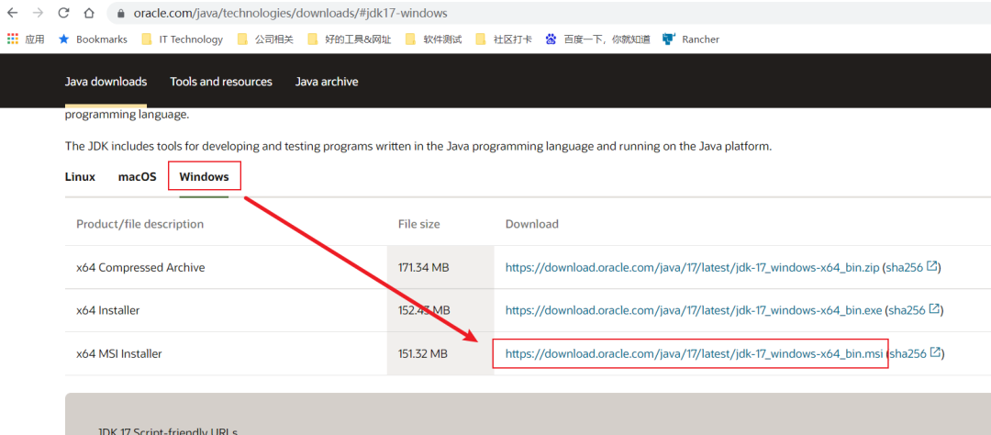This screenshot has height=435, width=991.
Task: Download the jdk-17 windows x64 exe link
Action: (x=694, y=310)
